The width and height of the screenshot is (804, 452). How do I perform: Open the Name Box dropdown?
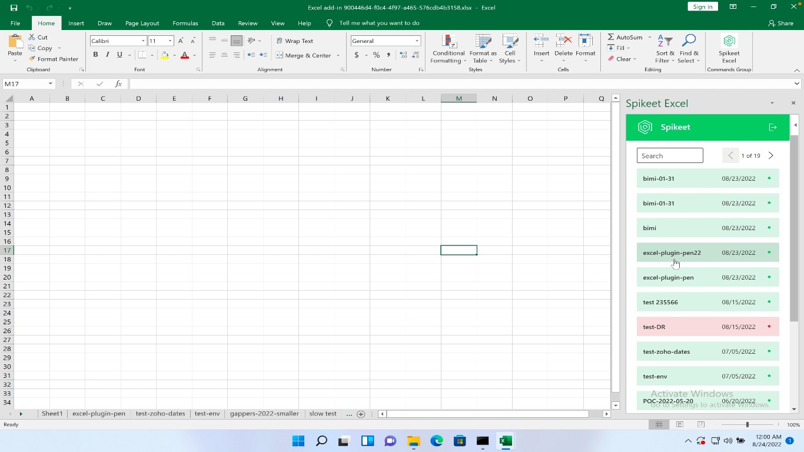click(x=51, y=84)
